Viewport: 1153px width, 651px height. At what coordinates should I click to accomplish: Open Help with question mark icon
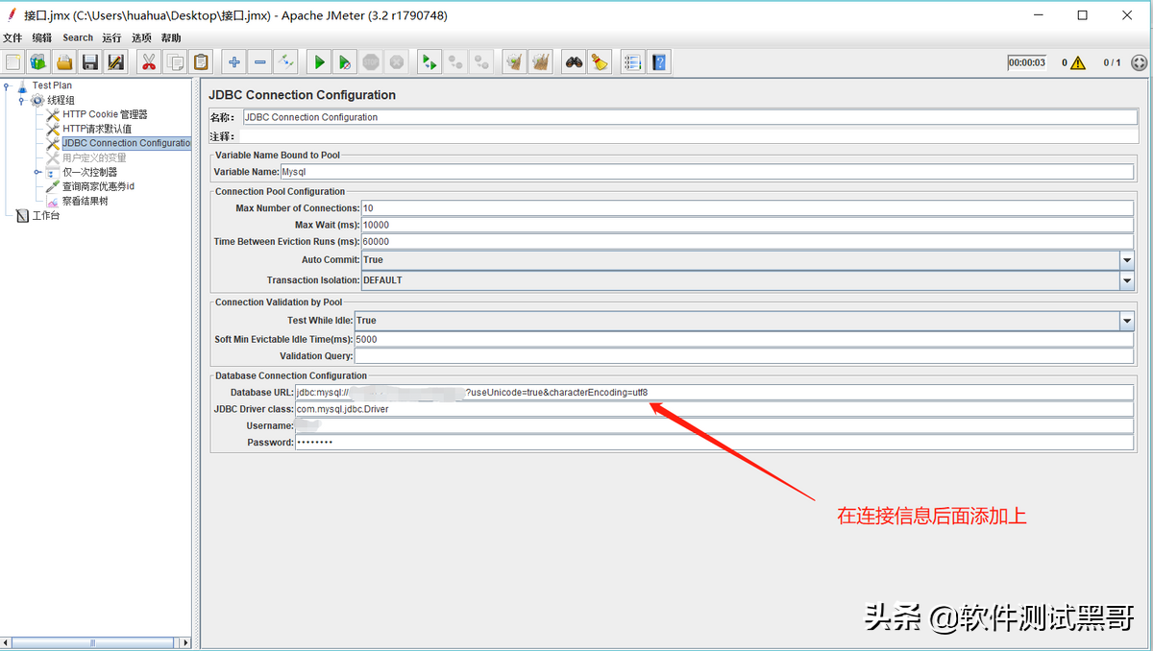(x=658, y=62)
